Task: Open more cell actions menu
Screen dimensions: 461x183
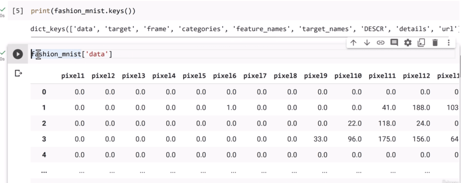Action: click(448, 43)
